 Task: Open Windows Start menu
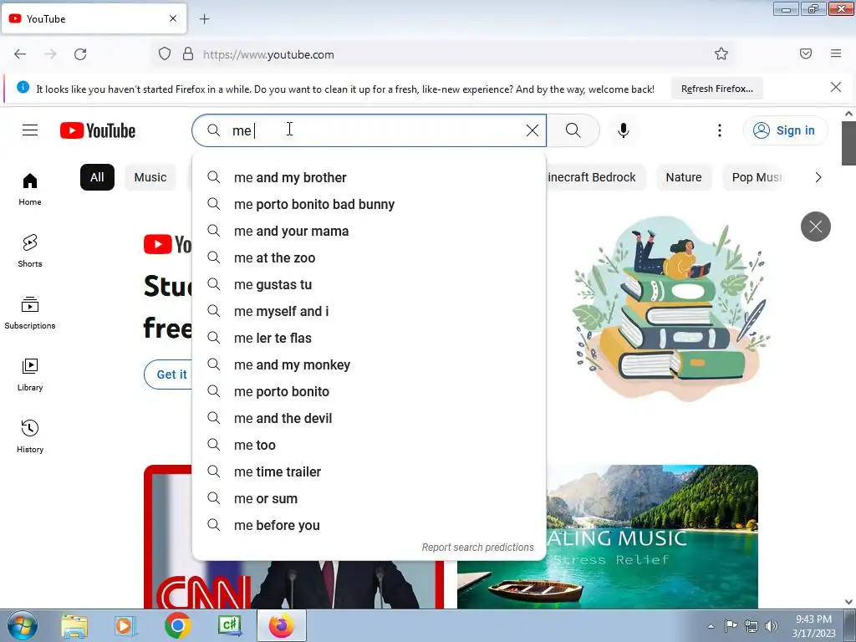tap(23, 625)
